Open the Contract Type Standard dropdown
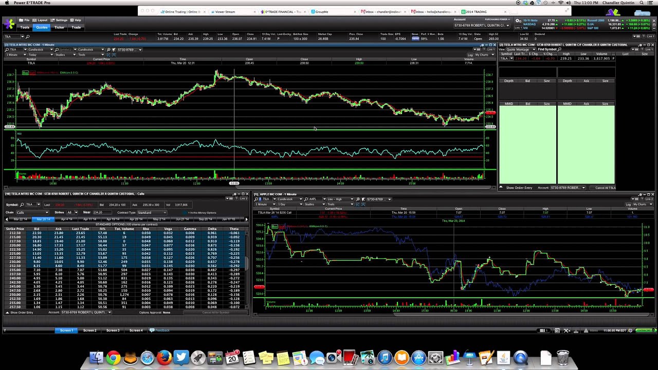The width and height of the screenshot is (658, 370). [152, 213]
